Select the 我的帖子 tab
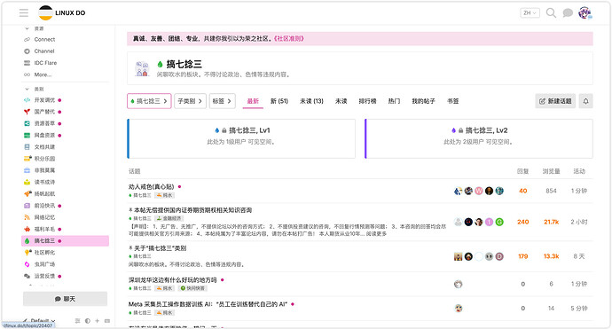Image resolution: width=612 pixels, height=329 pixels. point(423,101)
